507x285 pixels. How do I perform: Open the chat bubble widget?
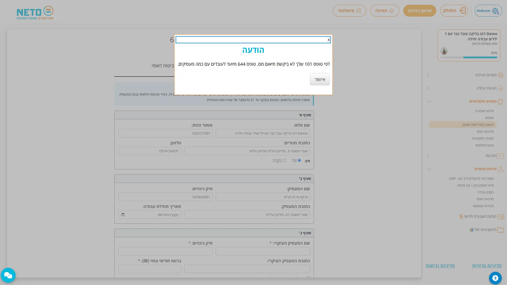coord(8,275)
